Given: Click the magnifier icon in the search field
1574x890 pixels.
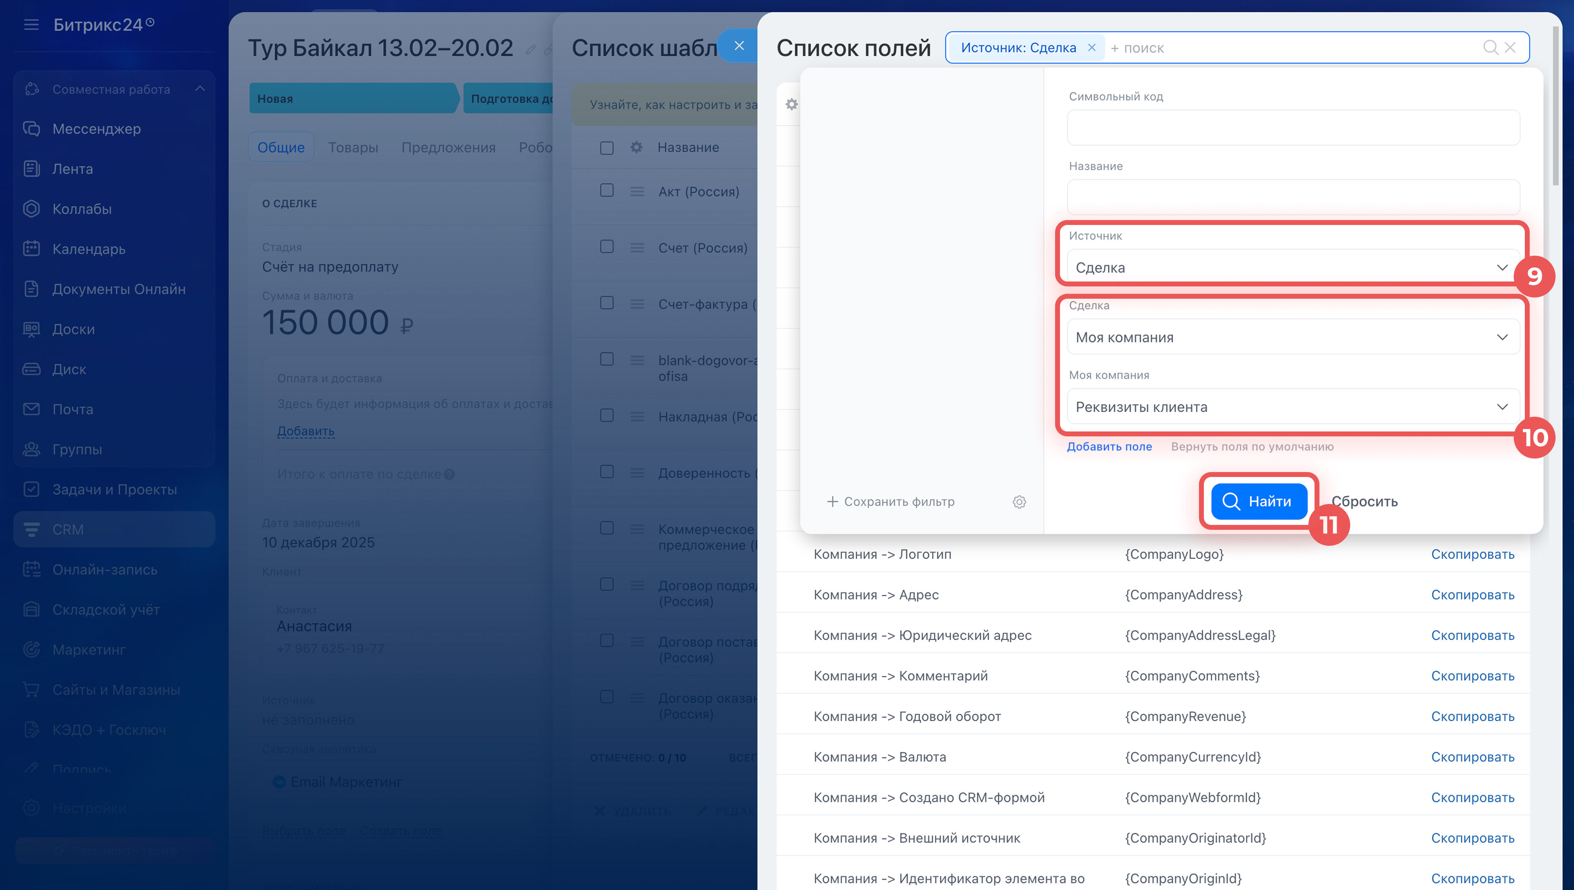Looking at the screenshot, I should pos(1490,48).
